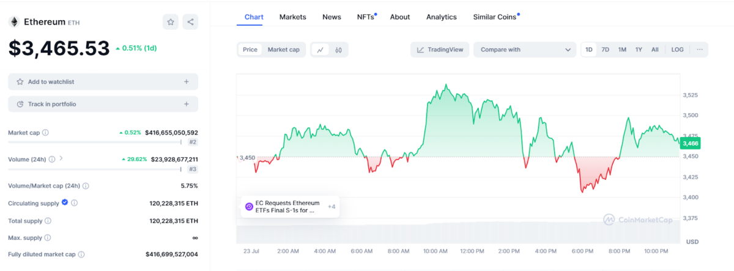734x271 pixels.
Task: Click the 0.51% (1d) price change
Action: pos(136,48)
